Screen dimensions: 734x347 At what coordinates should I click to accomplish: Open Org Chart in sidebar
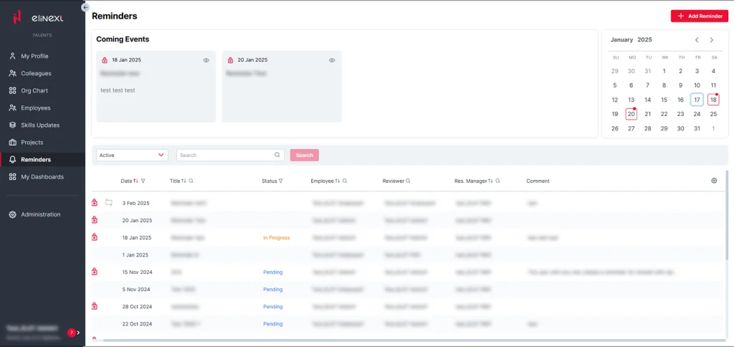click(34, 91)
